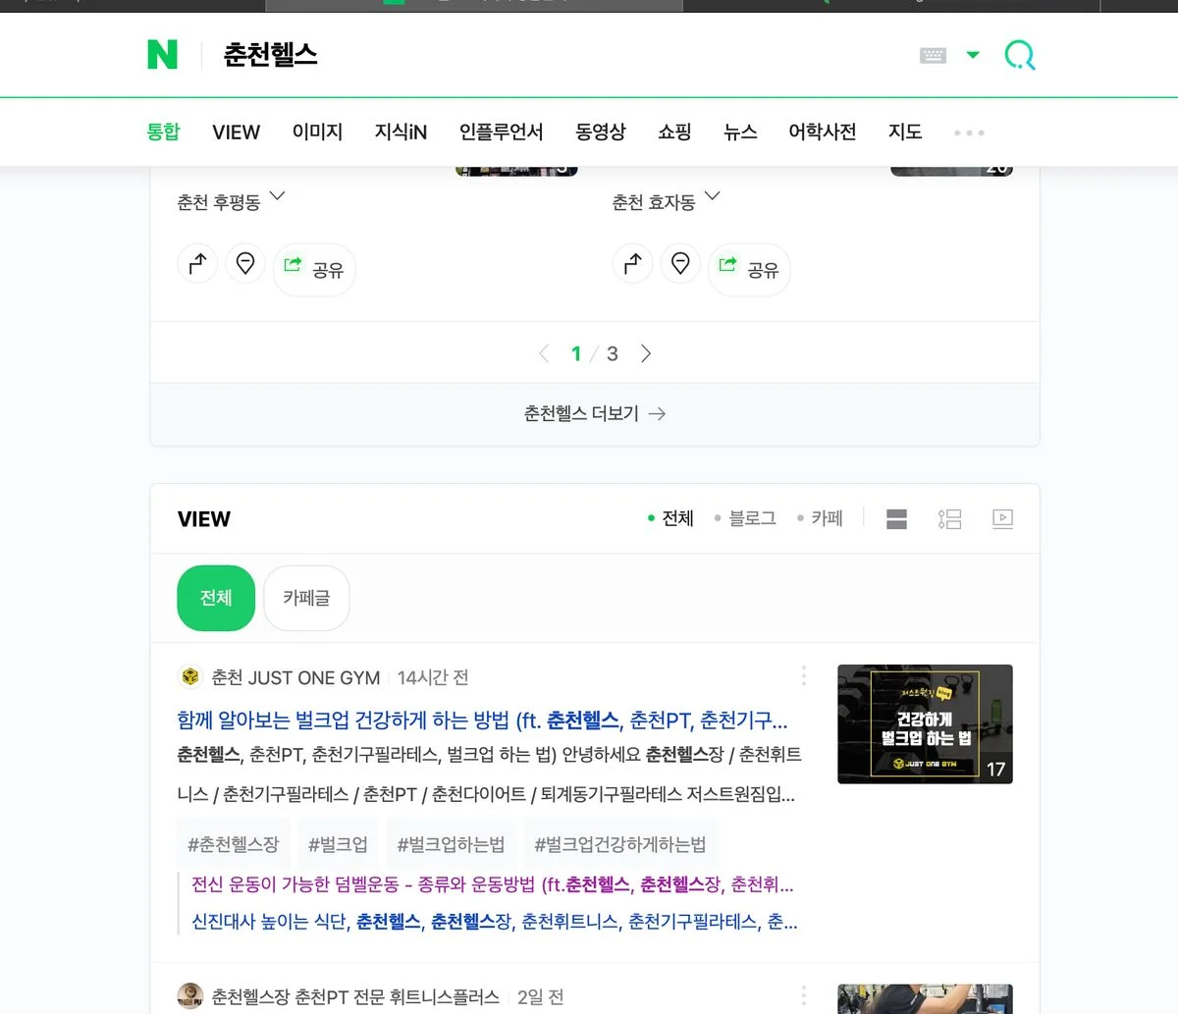Switch to the VIEW tab
The image size is (1178, 1014).
click(x=236, y=132)
